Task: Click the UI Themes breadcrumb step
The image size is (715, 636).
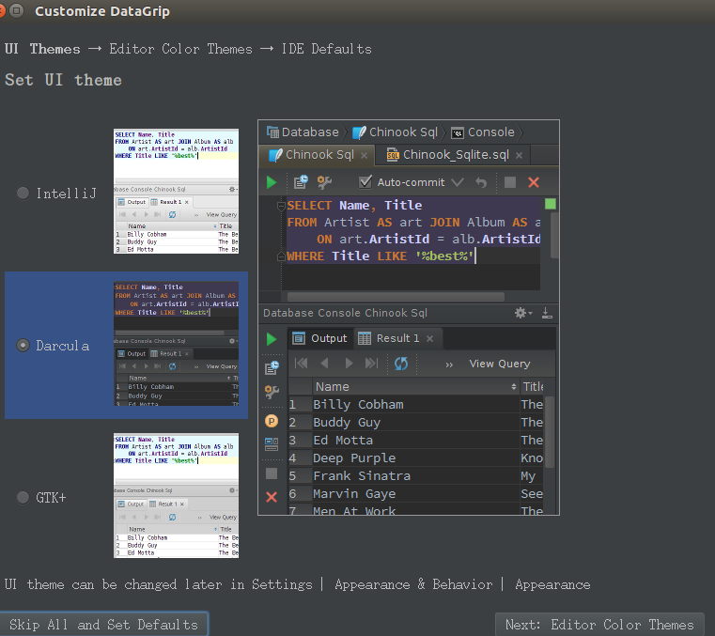Action: (42, 49)
